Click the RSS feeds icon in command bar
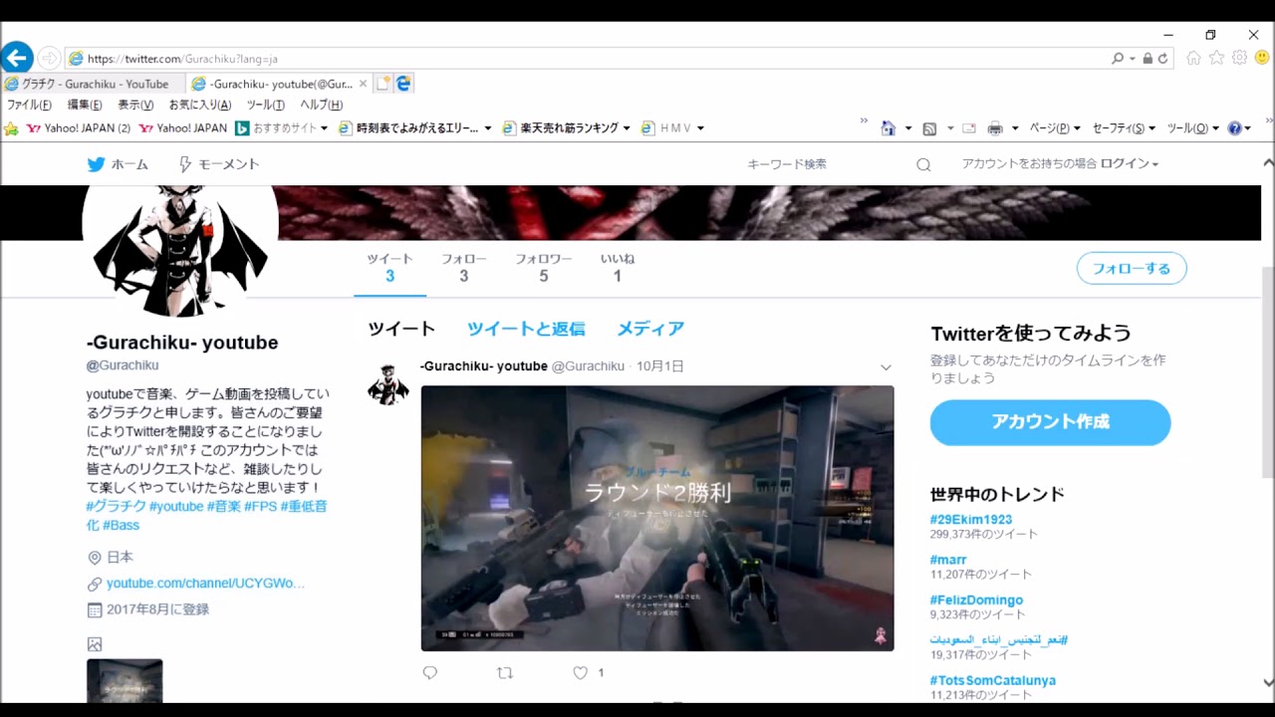 pyautogui.click(x=929, y=128)
